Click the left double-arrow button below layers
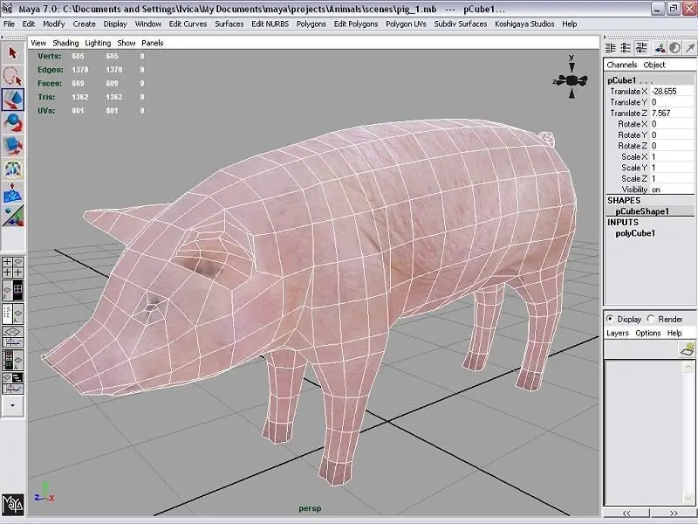This screenshot has height=524, width=698. click(x=626, y=513)
